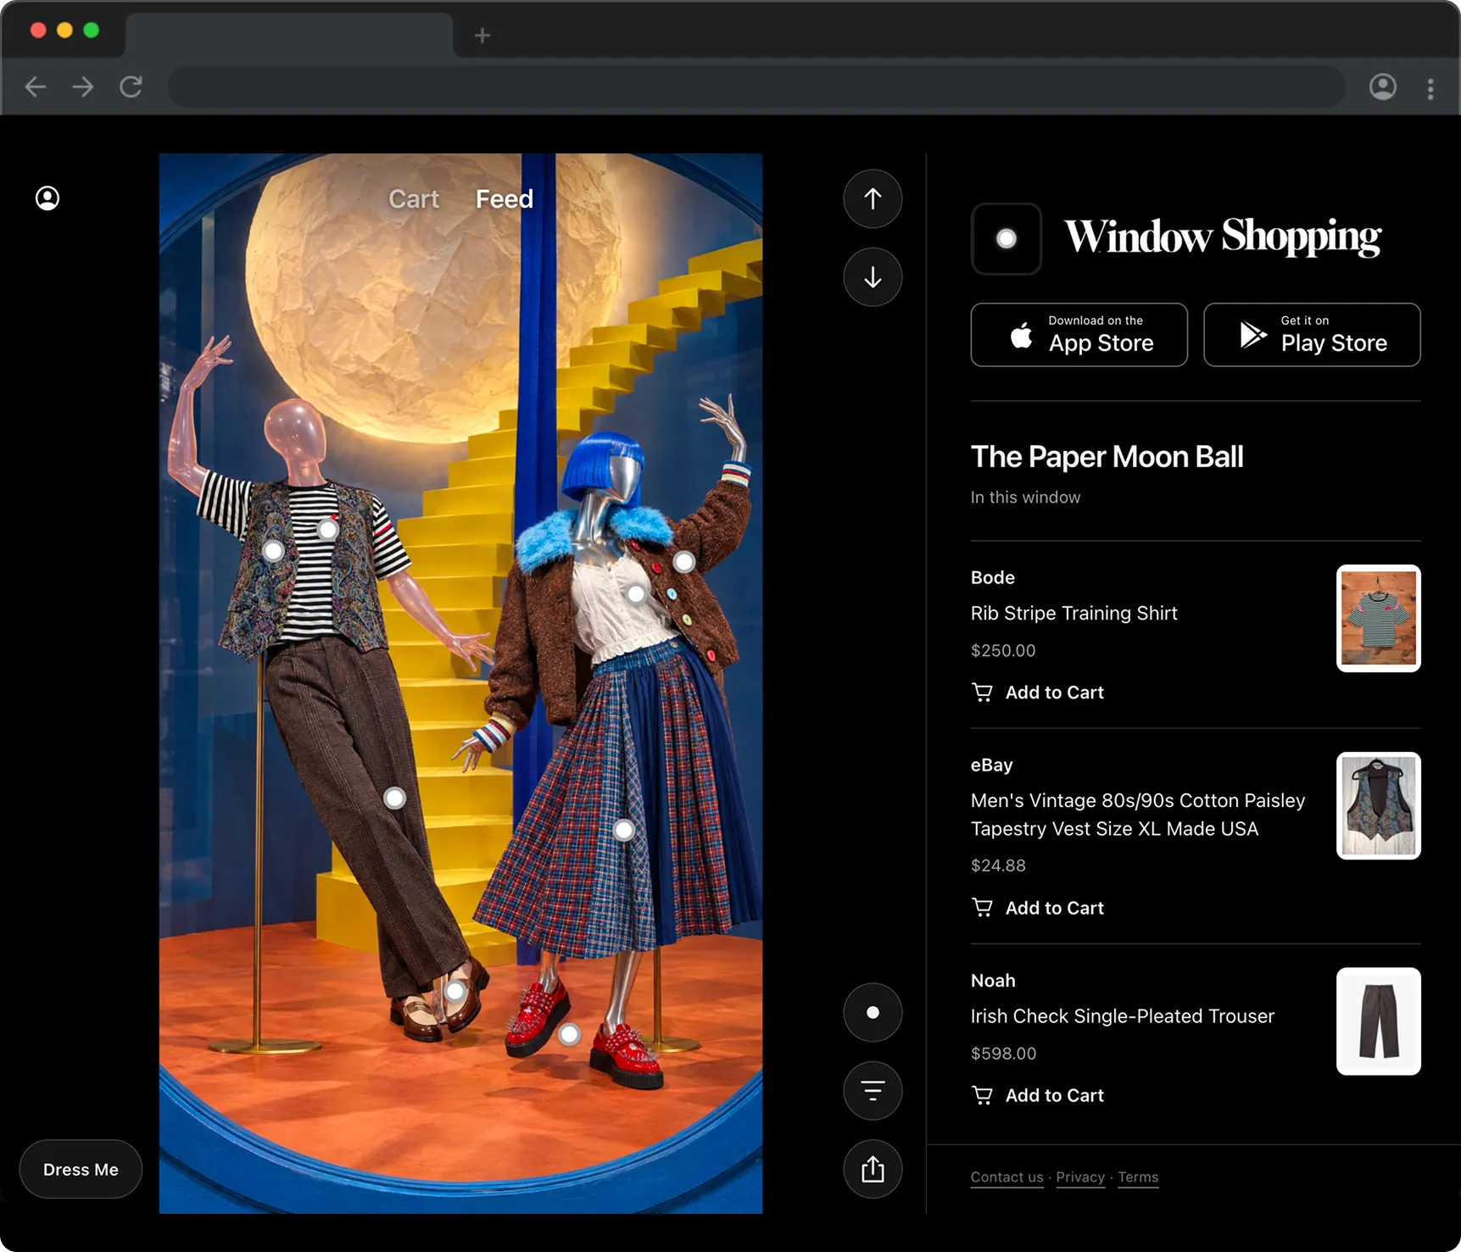This screenshot has height=1252, width=1461.
Task: Open the paisley vest product thumbnail
Action: [1379, 806]
